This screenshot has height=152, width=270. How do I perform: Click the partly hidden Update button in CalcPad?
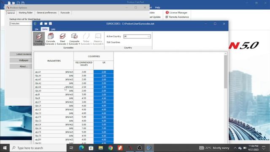(x=155, y=17)
